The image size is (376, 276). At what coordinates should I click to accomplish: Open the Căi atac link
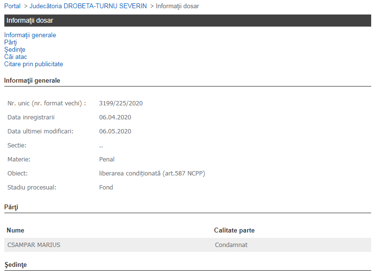coord(15,57)
